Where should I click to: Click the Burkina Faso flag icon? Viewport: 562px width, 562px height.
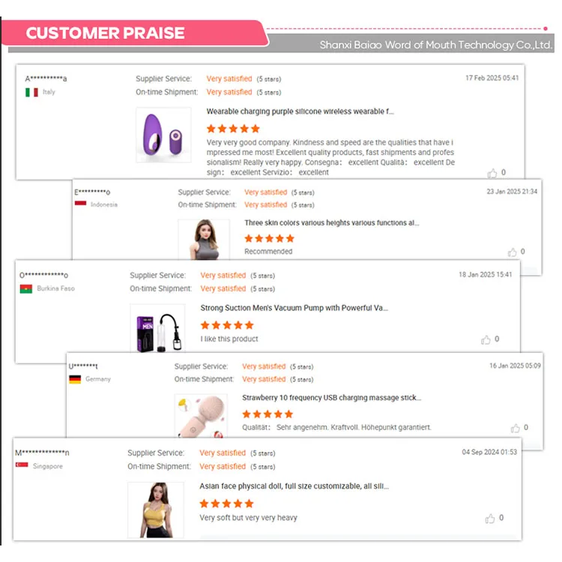click(26, 288)
